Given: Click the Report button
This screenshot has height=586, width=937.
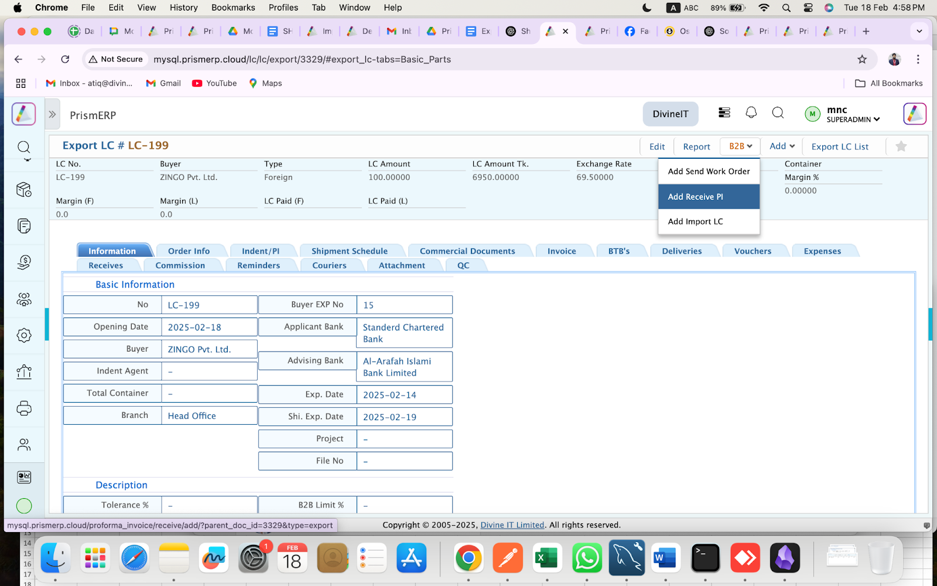Looking at the screenshot, I should 696,146.
